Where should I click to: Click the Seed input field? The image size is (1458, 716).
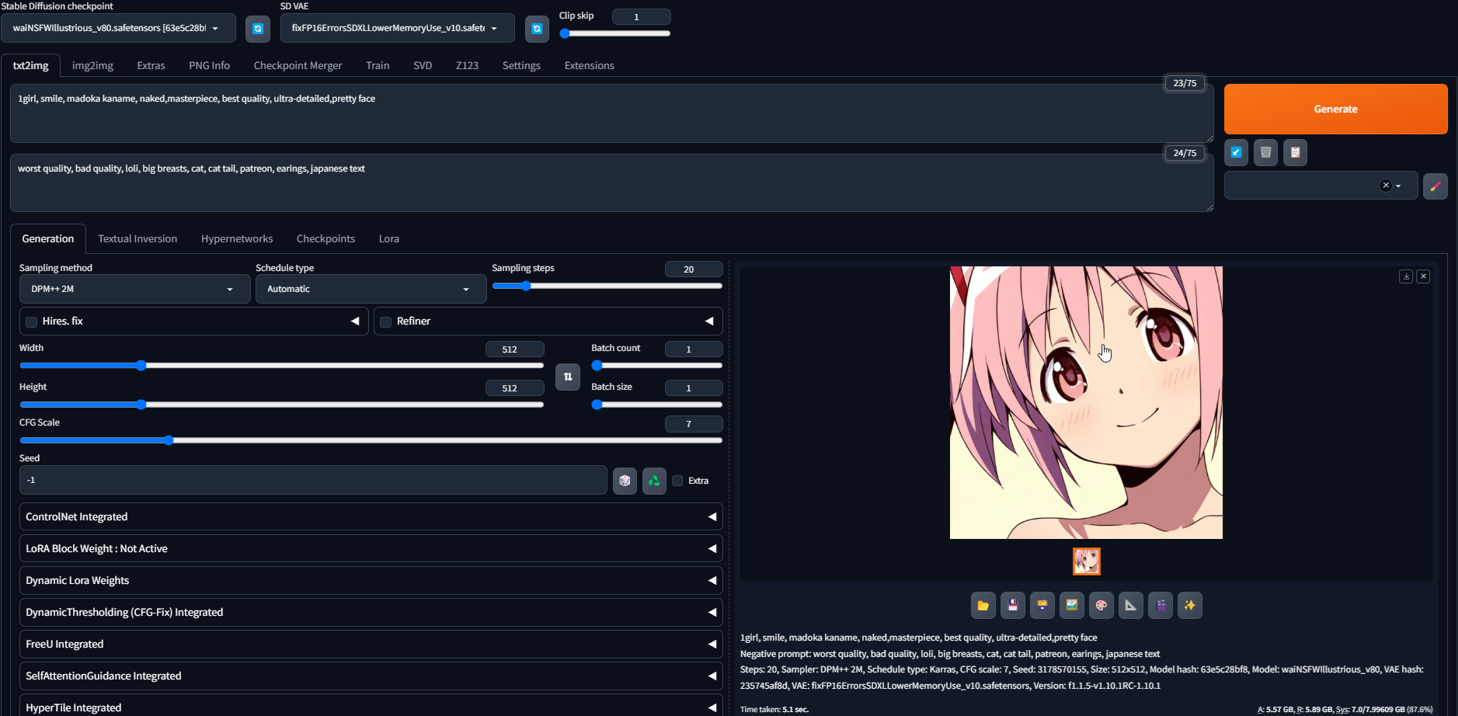pos(313,480)
